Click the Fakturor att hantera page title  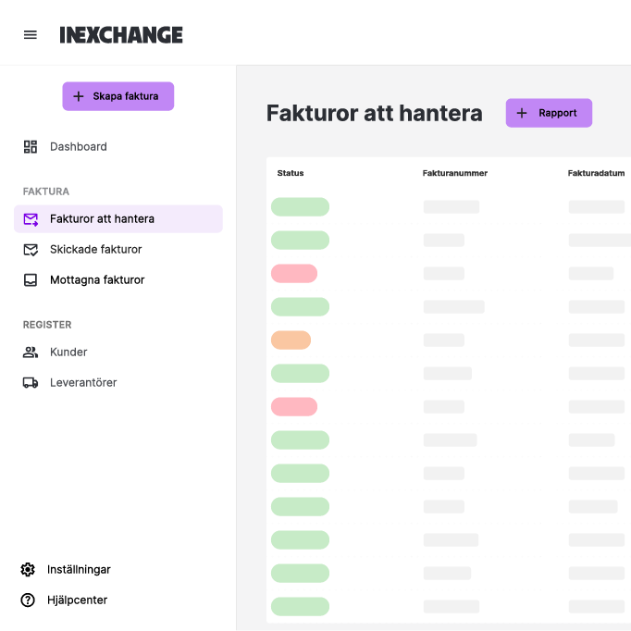[x=375, y=113]
